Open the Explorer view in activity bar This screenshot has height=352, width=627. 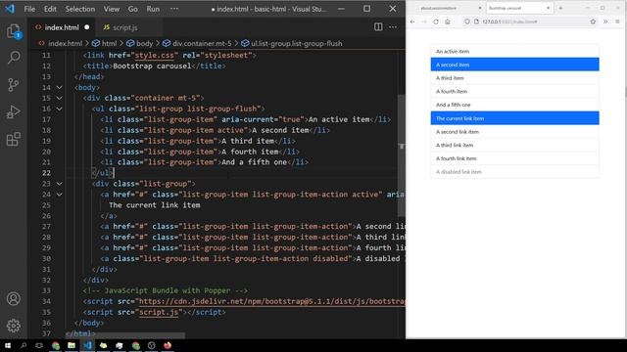click(x=13, y=31)
